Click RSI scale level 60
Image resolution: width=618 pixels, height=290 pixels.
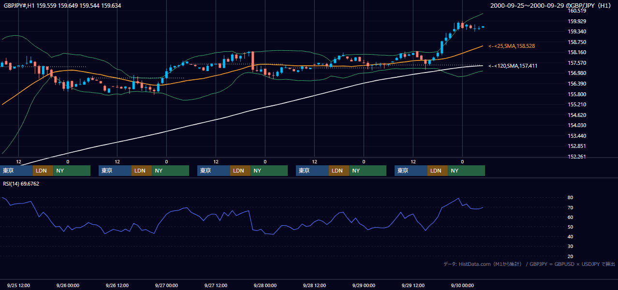[570, 217]
